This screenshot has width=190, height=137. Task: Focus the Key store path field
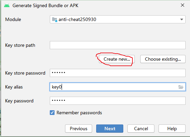(118, 45)
